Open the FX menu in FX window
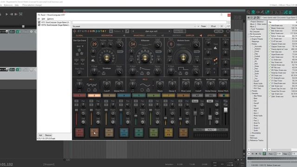The image size is (297, 167). [x=39, y=19]
